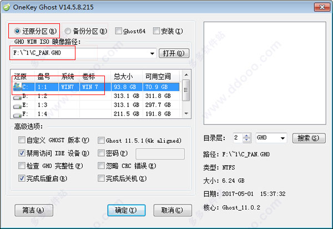Open the GHO image path dropdown
The image size is (333, 229).
point(152,53)
